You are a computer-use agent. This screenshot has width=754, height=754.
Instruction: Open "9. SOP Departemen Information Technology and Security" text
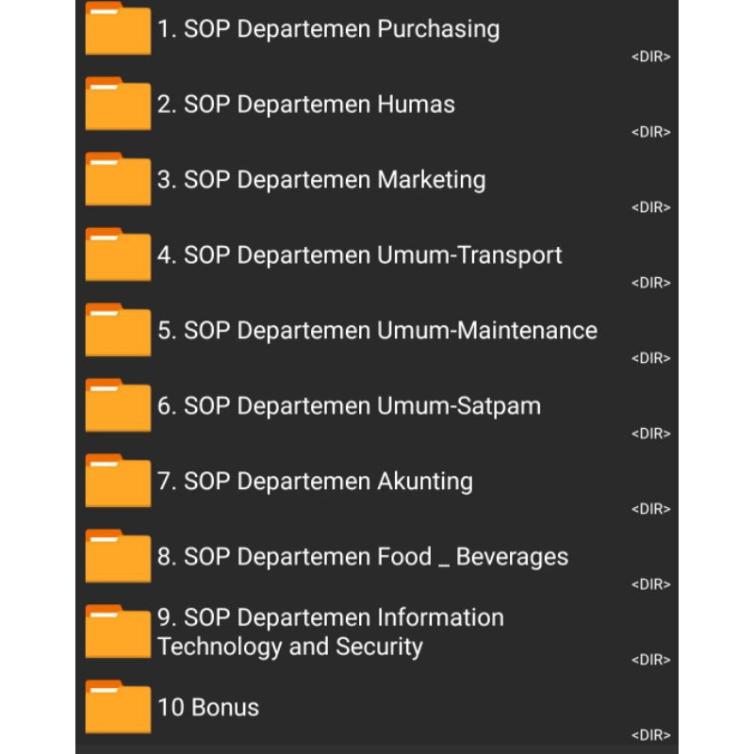coord(330,632)
